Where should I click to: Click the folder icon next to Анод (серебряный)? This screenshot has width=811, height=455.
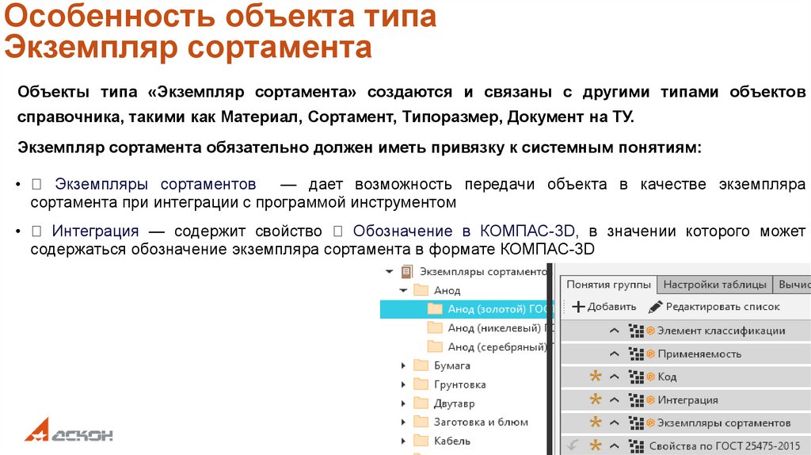click(435, 346)
